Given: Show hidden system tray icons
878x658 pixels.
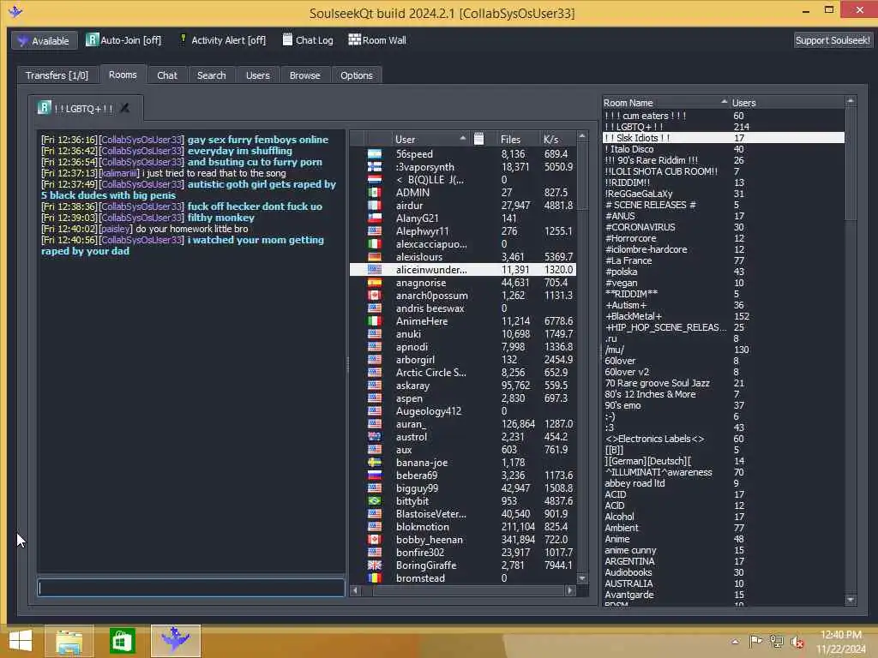Looking at the screenshot, I should pyautogui.click(x=735, y=642).
